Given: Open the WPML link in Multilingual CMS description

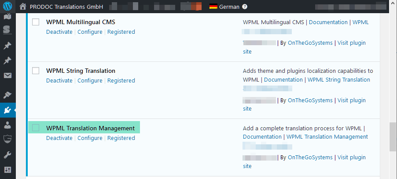Looking at the screenshot, I should point(360,22).
